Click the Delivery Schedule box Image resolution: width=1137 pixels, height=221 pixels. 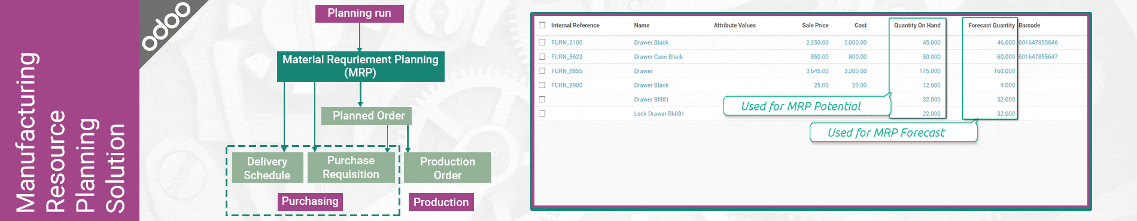[x=267, y=168]
